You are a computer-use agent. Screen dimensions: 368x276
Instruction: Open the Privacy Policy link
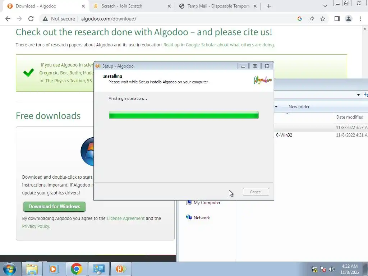point(36,226)
